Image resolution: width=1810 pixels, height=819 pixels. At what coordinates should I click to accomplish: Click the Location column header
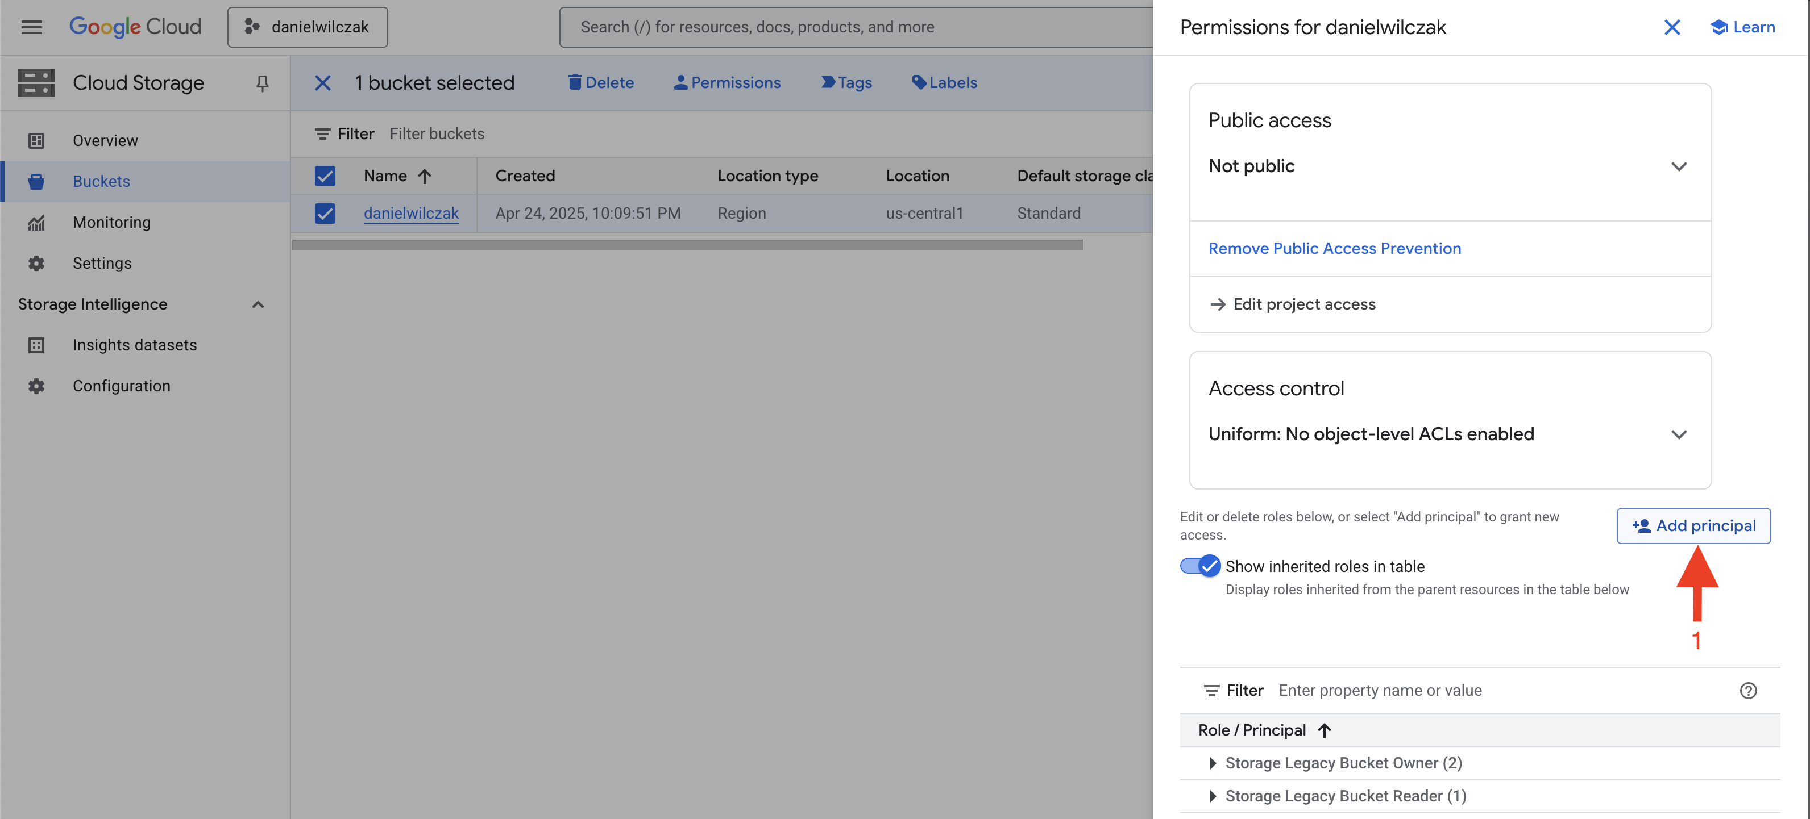pos(917,175)
